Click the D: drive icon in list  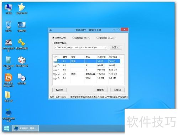(55, 66)
